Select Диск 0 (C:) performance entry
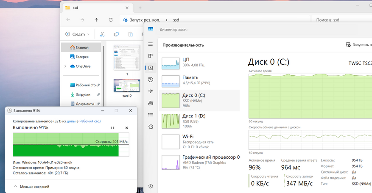372x193 pixels. (199, 100)
